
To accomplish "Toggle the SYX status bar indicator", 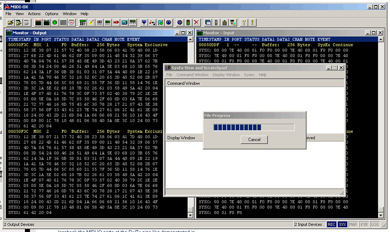I will [342, 224].
